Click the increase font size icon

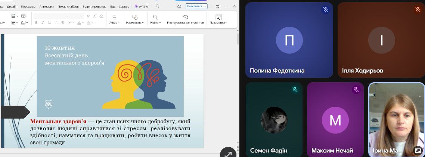click(88, 16)
